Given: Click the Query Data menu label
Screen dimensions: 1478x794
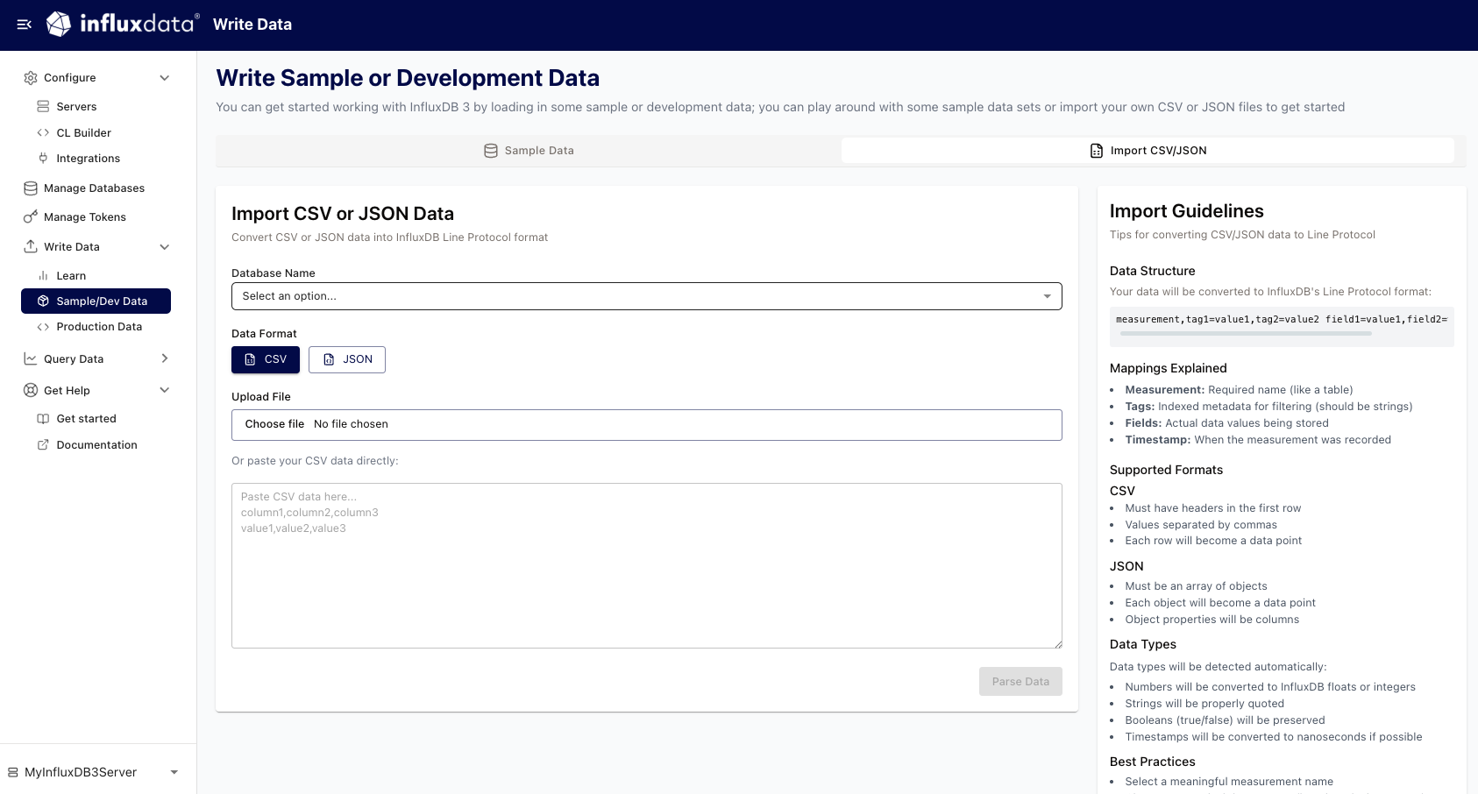Looking at the screenshot, I should click(74, 358).
